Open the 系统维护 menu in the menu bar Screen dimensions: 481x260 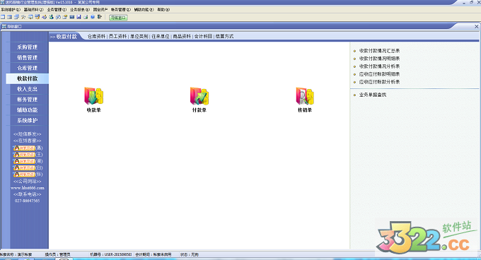(x=11, y=10)
